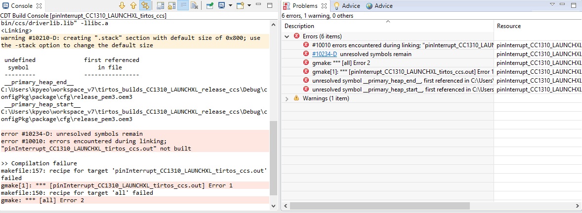Click the '>> Compilation failure' console line
This screenshot has width=582, height=213.
(x=39, y=163)
